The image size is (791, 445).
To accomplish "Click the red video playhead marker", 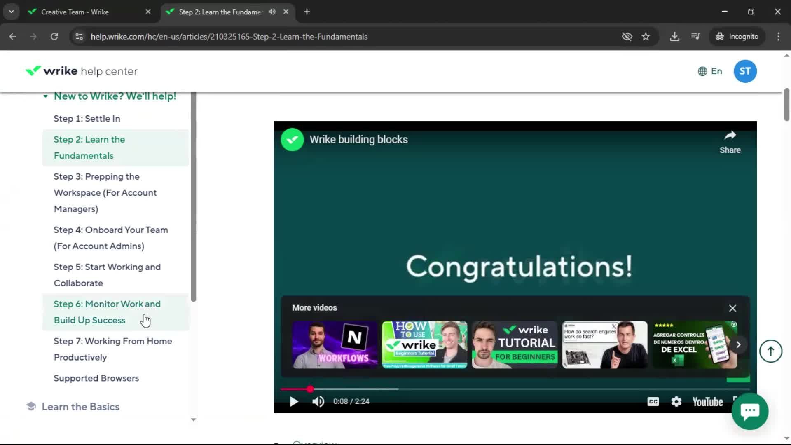I will pos(310,389).
